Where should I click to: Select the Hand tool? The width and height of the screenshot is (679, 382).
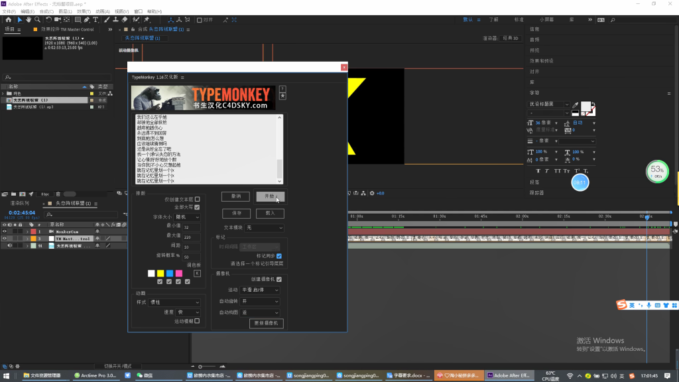[x=29, y=20]
